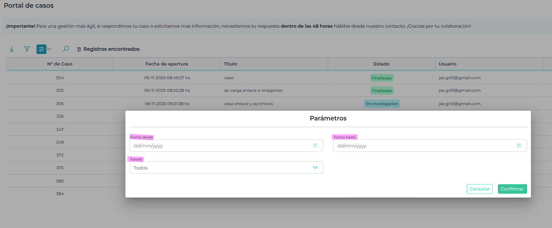Viewport: 552px width, 228px height.
Task: Click the Estado table column header
Action: tap(381, 64)
